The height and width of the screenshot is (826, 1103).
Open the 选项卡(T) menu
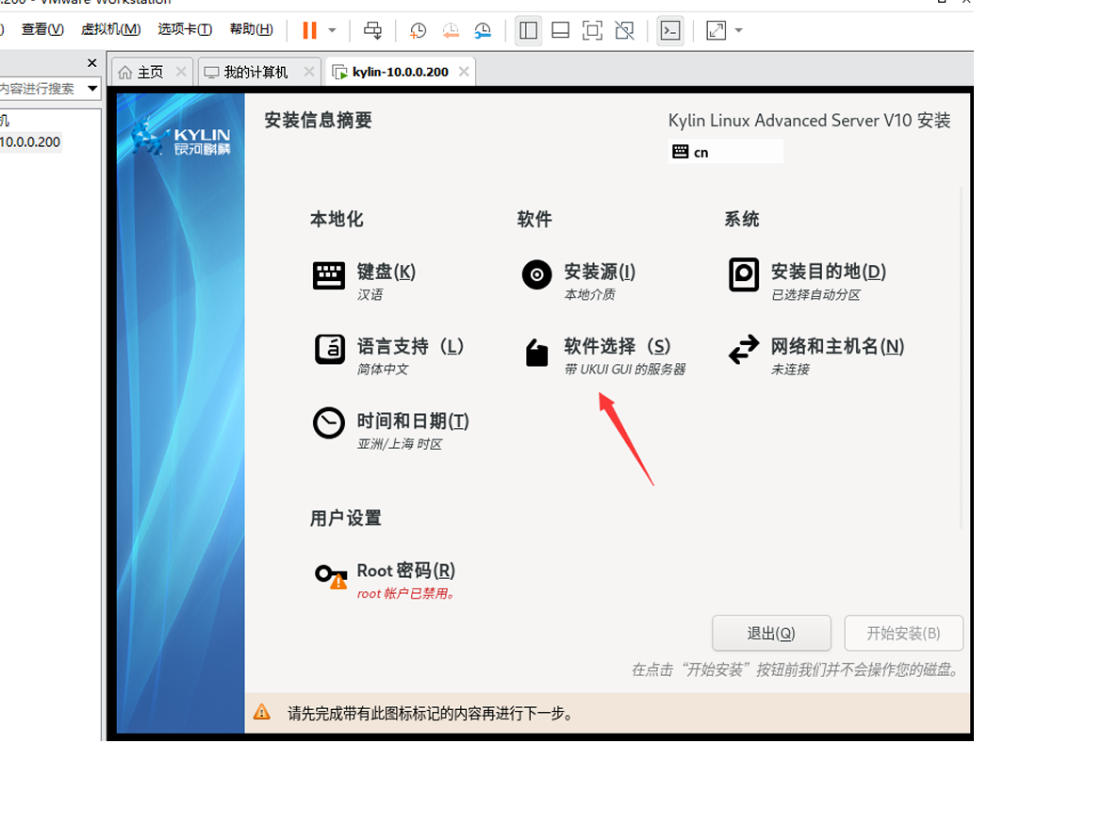coord(185,29)
